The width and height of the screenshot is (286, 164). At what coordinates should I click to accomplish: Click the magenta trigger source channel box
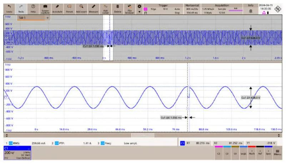coord(146,9)
